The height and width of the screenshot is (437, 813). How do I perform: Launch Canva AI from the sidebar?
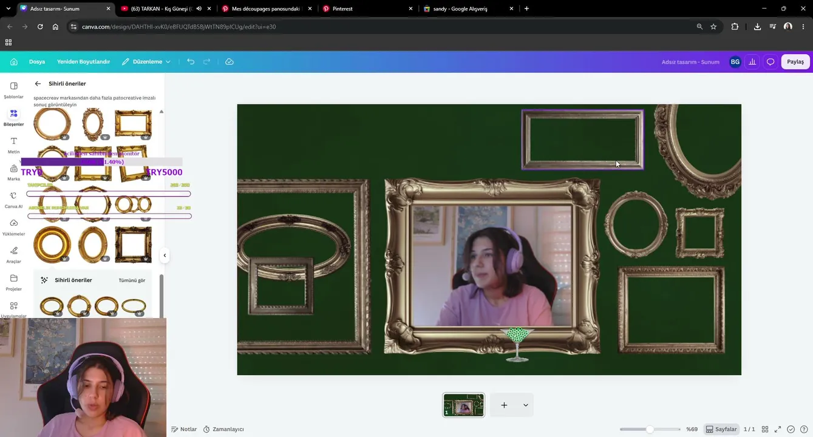[13, 200]
